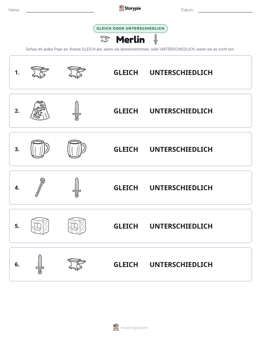Select GLEICH for pair 1
Image resolution: width=261 pixels, height=338 pixels.
pos(126,73)
